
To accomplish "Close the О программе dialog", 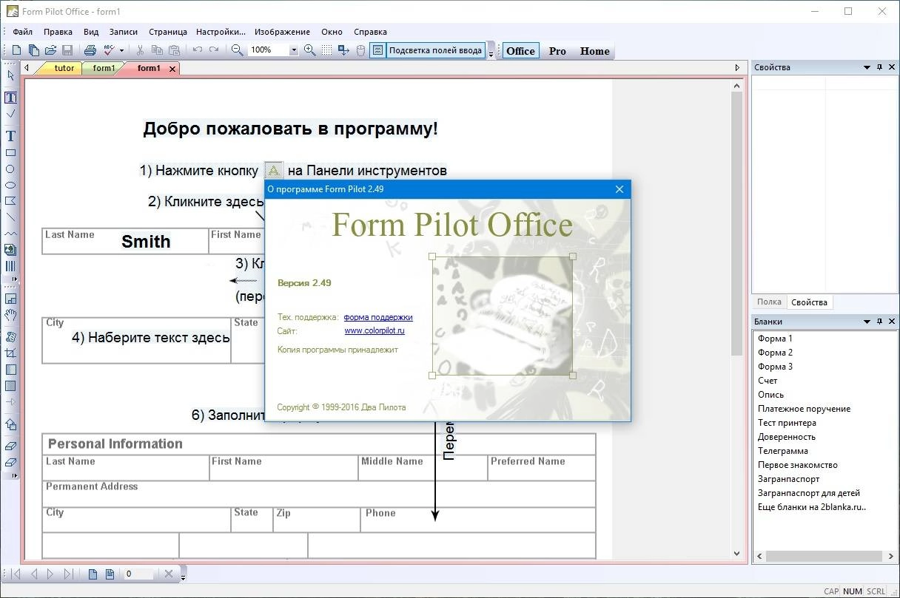I will (x=619, y=189).
